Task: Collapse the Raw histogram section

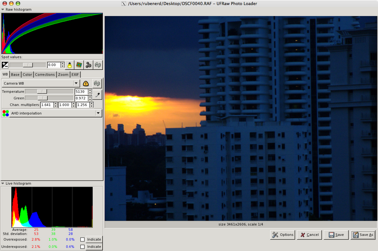Action: click(x=3, y=9)
